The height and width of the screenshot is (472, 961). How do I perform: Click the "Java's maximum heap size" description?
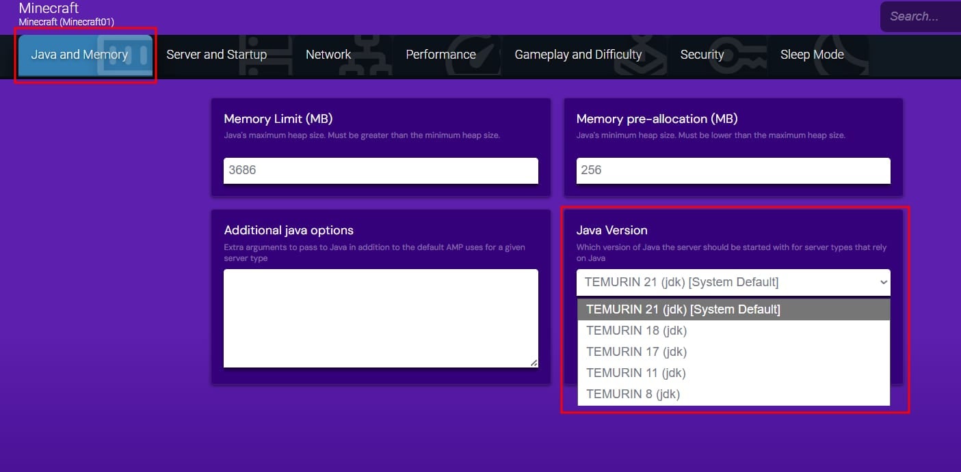(x=362, y=135)
